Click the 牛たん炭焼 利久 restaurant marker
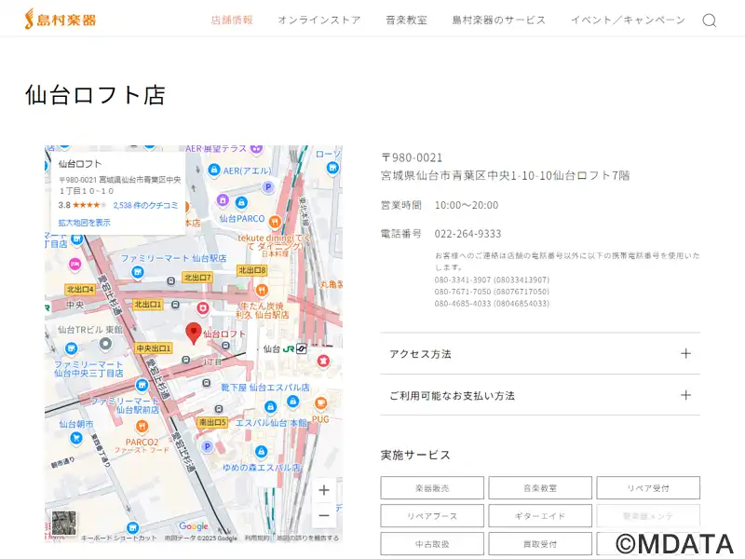The image size is (745, 559). (x=262, y=290)
